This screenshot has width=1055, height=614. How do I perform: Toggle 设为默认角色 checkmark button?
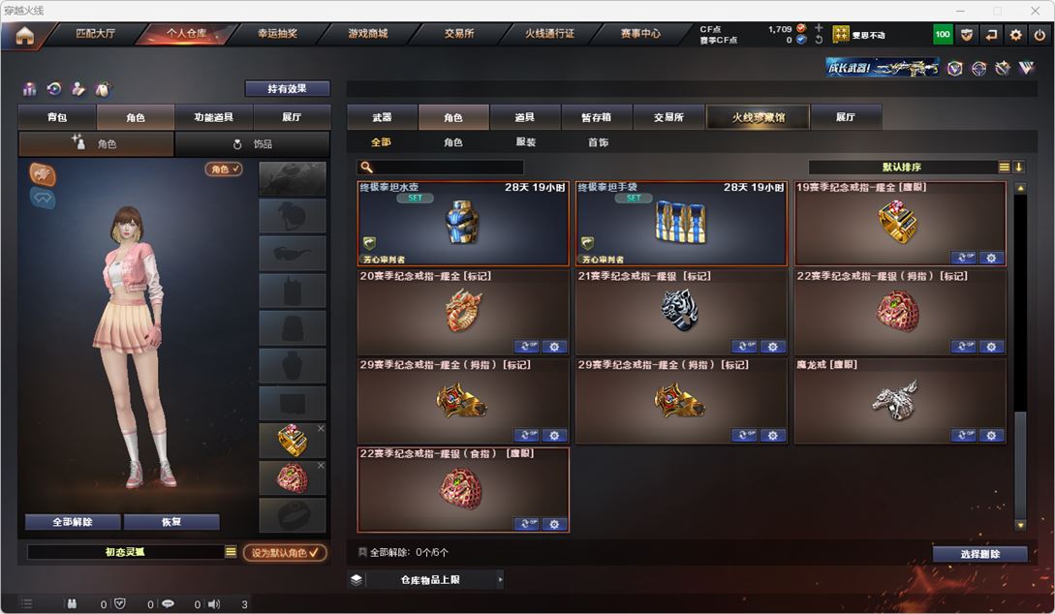click(285, 552)
